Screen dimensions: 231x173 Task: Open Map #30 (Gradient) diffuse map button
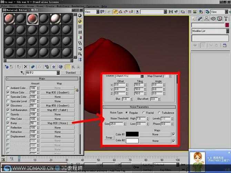click(58, 92)
